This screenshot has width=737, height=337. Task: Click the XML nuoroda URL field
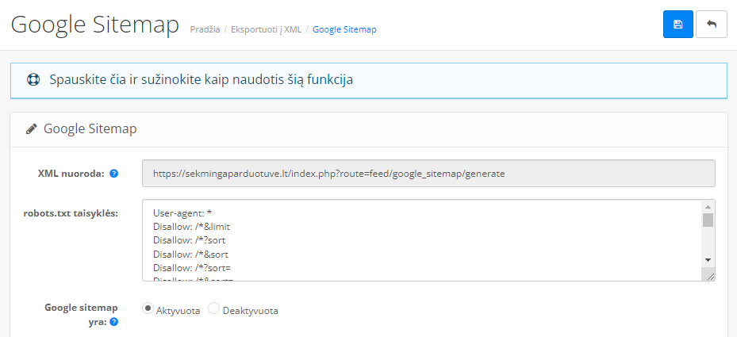point(428,174)
